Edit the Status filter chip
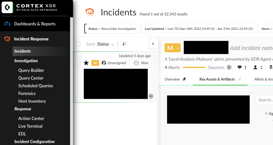This screenshot has height=145, width=273. [x=112, y=29]
